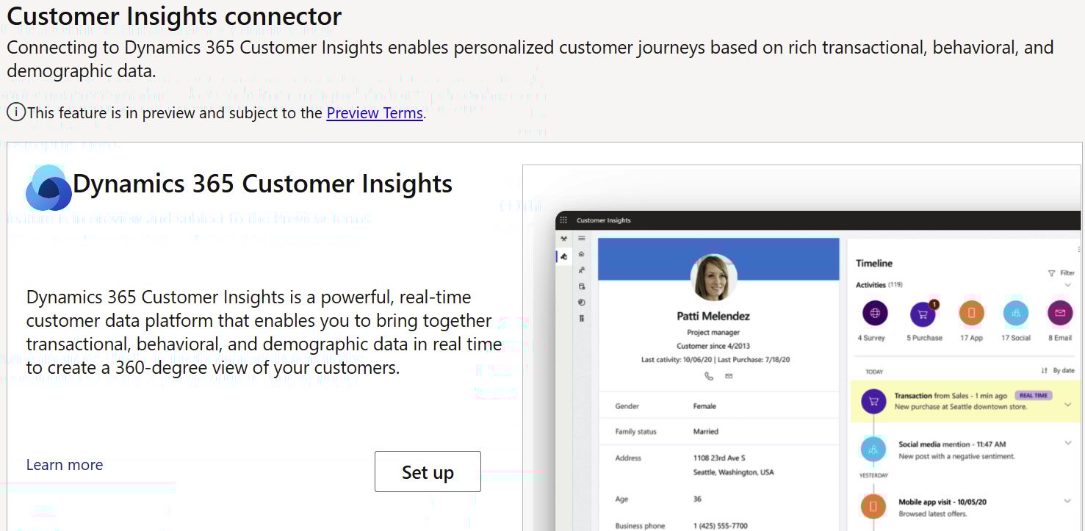Click the phone icon under Patti's profile
The width and height of the screenshot is (1085, 531).
(x=709, y=376)
